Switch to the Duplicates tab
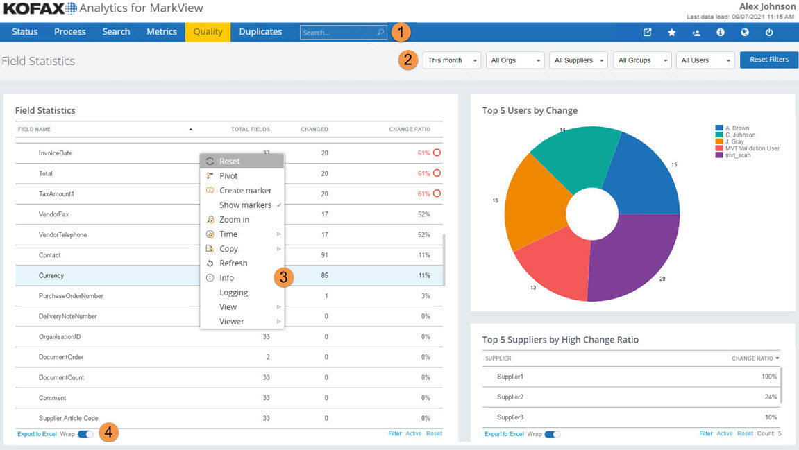Screen dimensions: 799x450 tap(260, 32)
